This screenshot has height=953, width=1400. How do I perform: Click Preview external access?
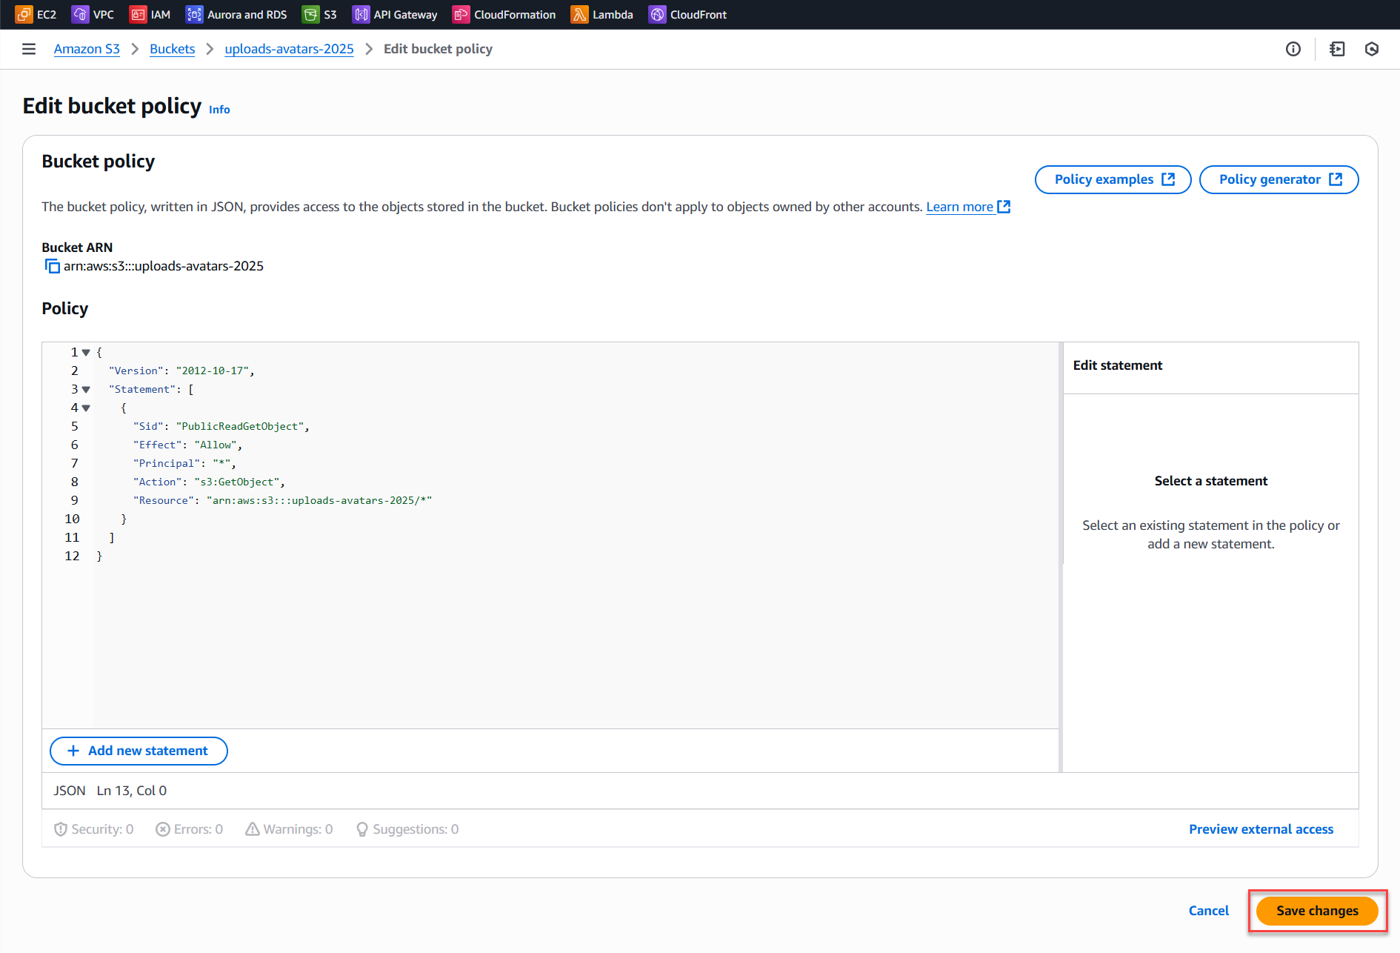[1261, 829]
